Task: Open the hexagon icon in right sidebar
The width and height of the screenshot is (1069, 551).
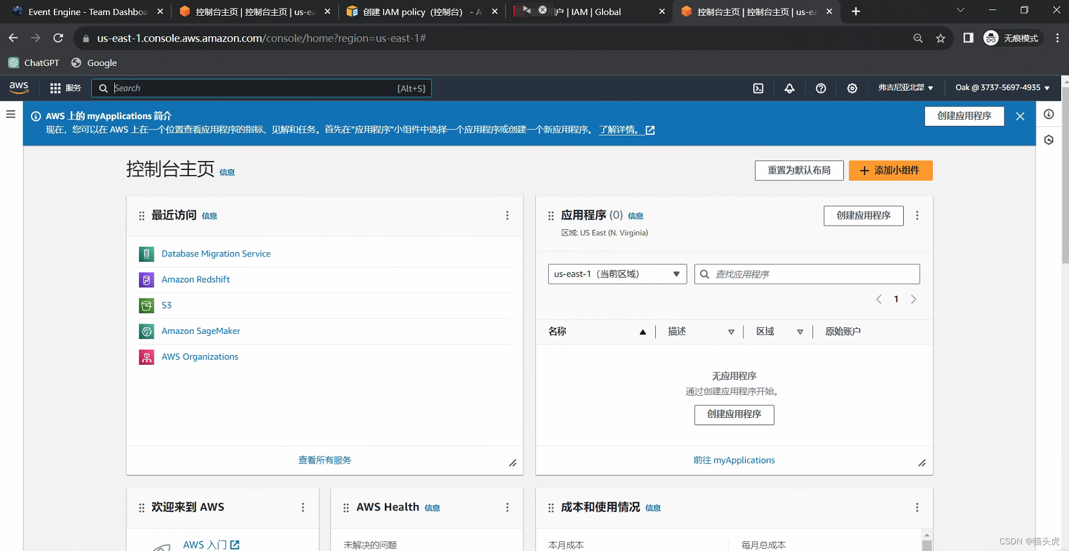Action: tap(1049, 140)
